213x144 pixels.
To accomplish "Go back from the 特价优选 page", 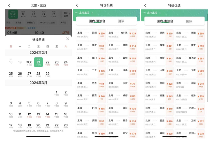I will pos(145,5).
